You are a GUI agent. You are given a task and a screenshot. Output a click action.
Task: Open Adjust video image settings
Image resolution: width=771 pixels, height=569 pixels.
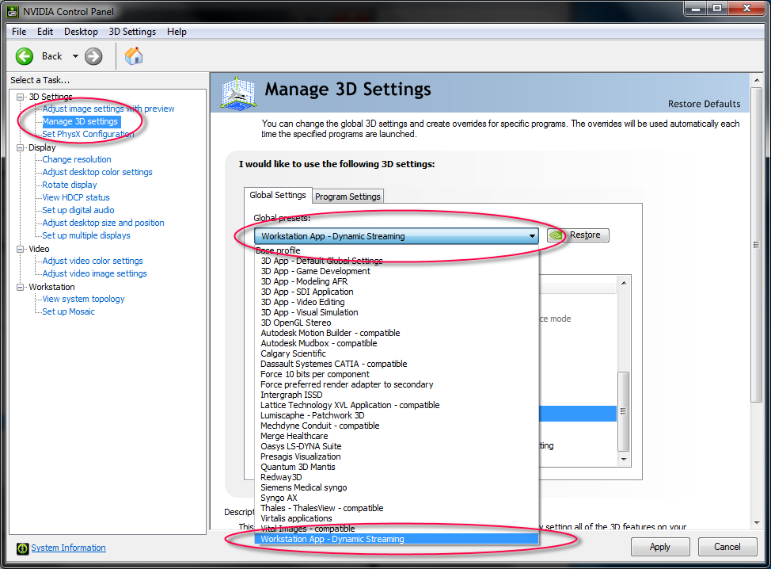click(x=94, y=273)
